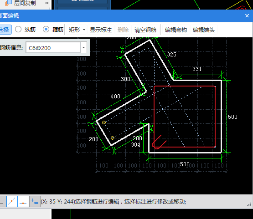Click the bottom horizontal 500 dimension
Screen dimensions: 253x219
click(185, 164)
